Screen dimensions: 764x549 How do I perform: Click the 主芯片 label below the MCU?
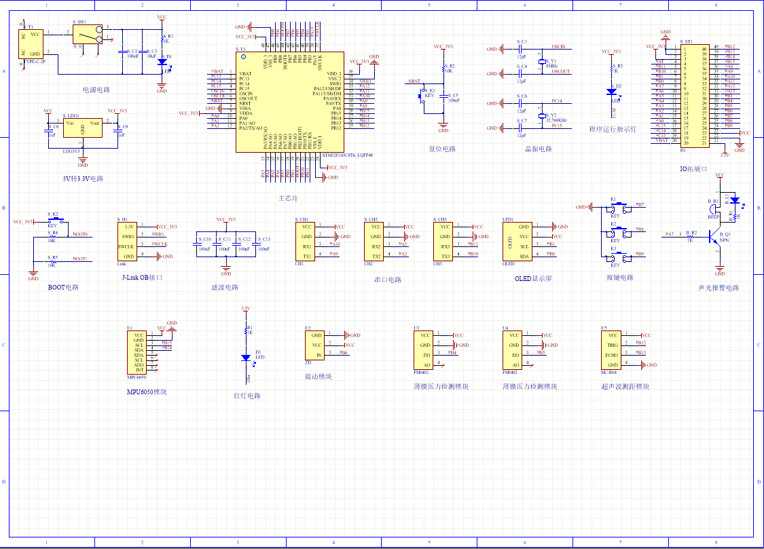[288, 199]
